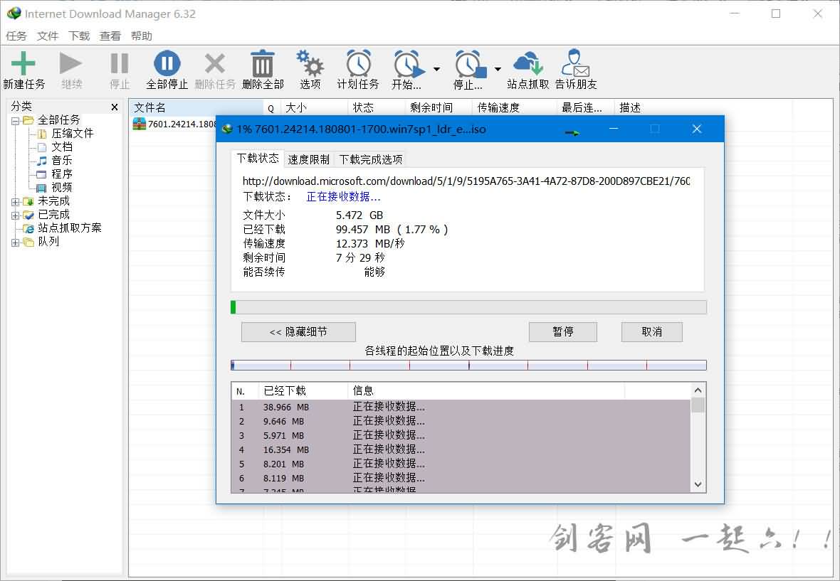Click the 取消 button
The height and width of the screenshot is (581, 840).
coord(652,331)
